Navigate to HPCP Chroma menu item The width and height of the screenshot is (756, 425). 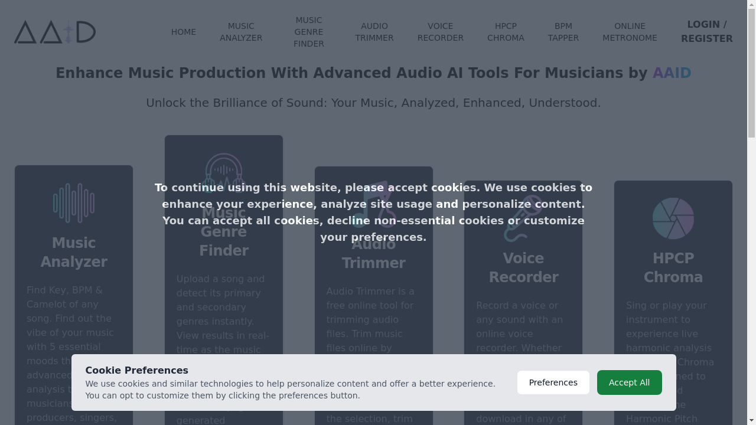(x=506, y=32)
